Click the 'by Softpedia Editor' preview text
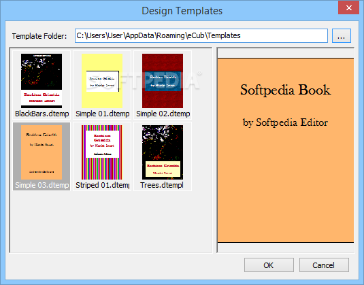 coord(285,122)
